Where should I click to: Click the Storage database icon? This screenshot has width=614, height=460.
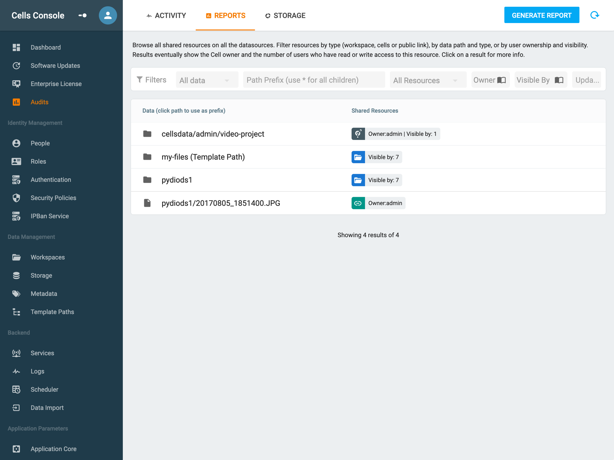click(x=16, y=275)
